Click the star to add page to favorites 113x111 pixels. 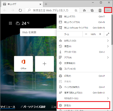(x=76, y=10)
